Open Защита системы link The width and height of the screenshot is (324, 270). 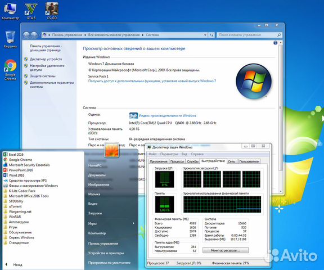43,76
